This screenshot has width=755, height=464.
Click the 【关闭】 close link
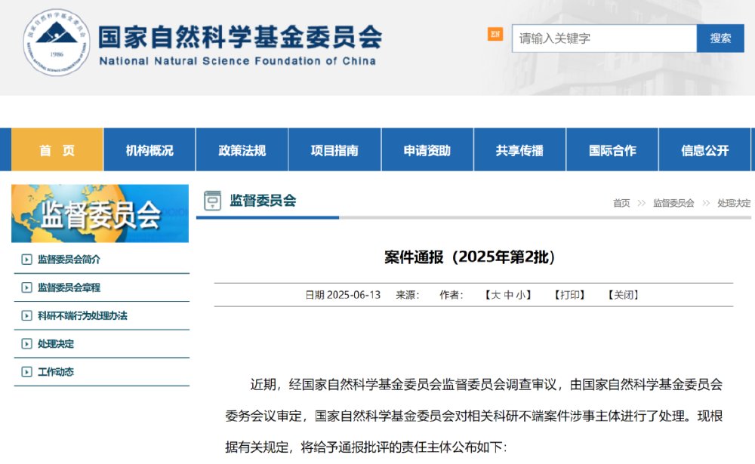click(623, 295)
